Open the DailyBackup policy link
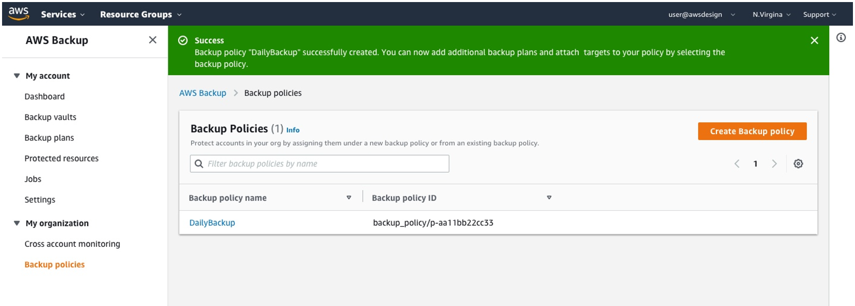This screenshot has height=306, width=855. [x=212, y=223]
